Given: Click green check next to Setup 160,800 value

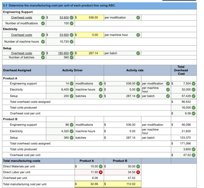Looking at the screenshot, I should pos(72,53).
